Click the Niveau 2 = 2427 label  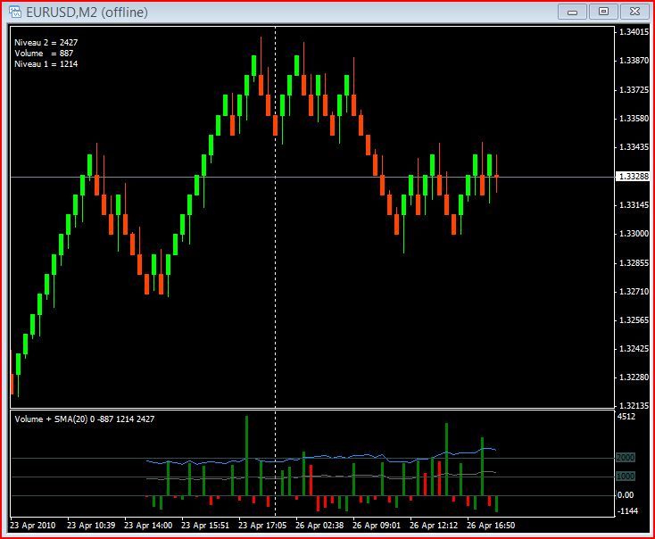coord(46,42)
